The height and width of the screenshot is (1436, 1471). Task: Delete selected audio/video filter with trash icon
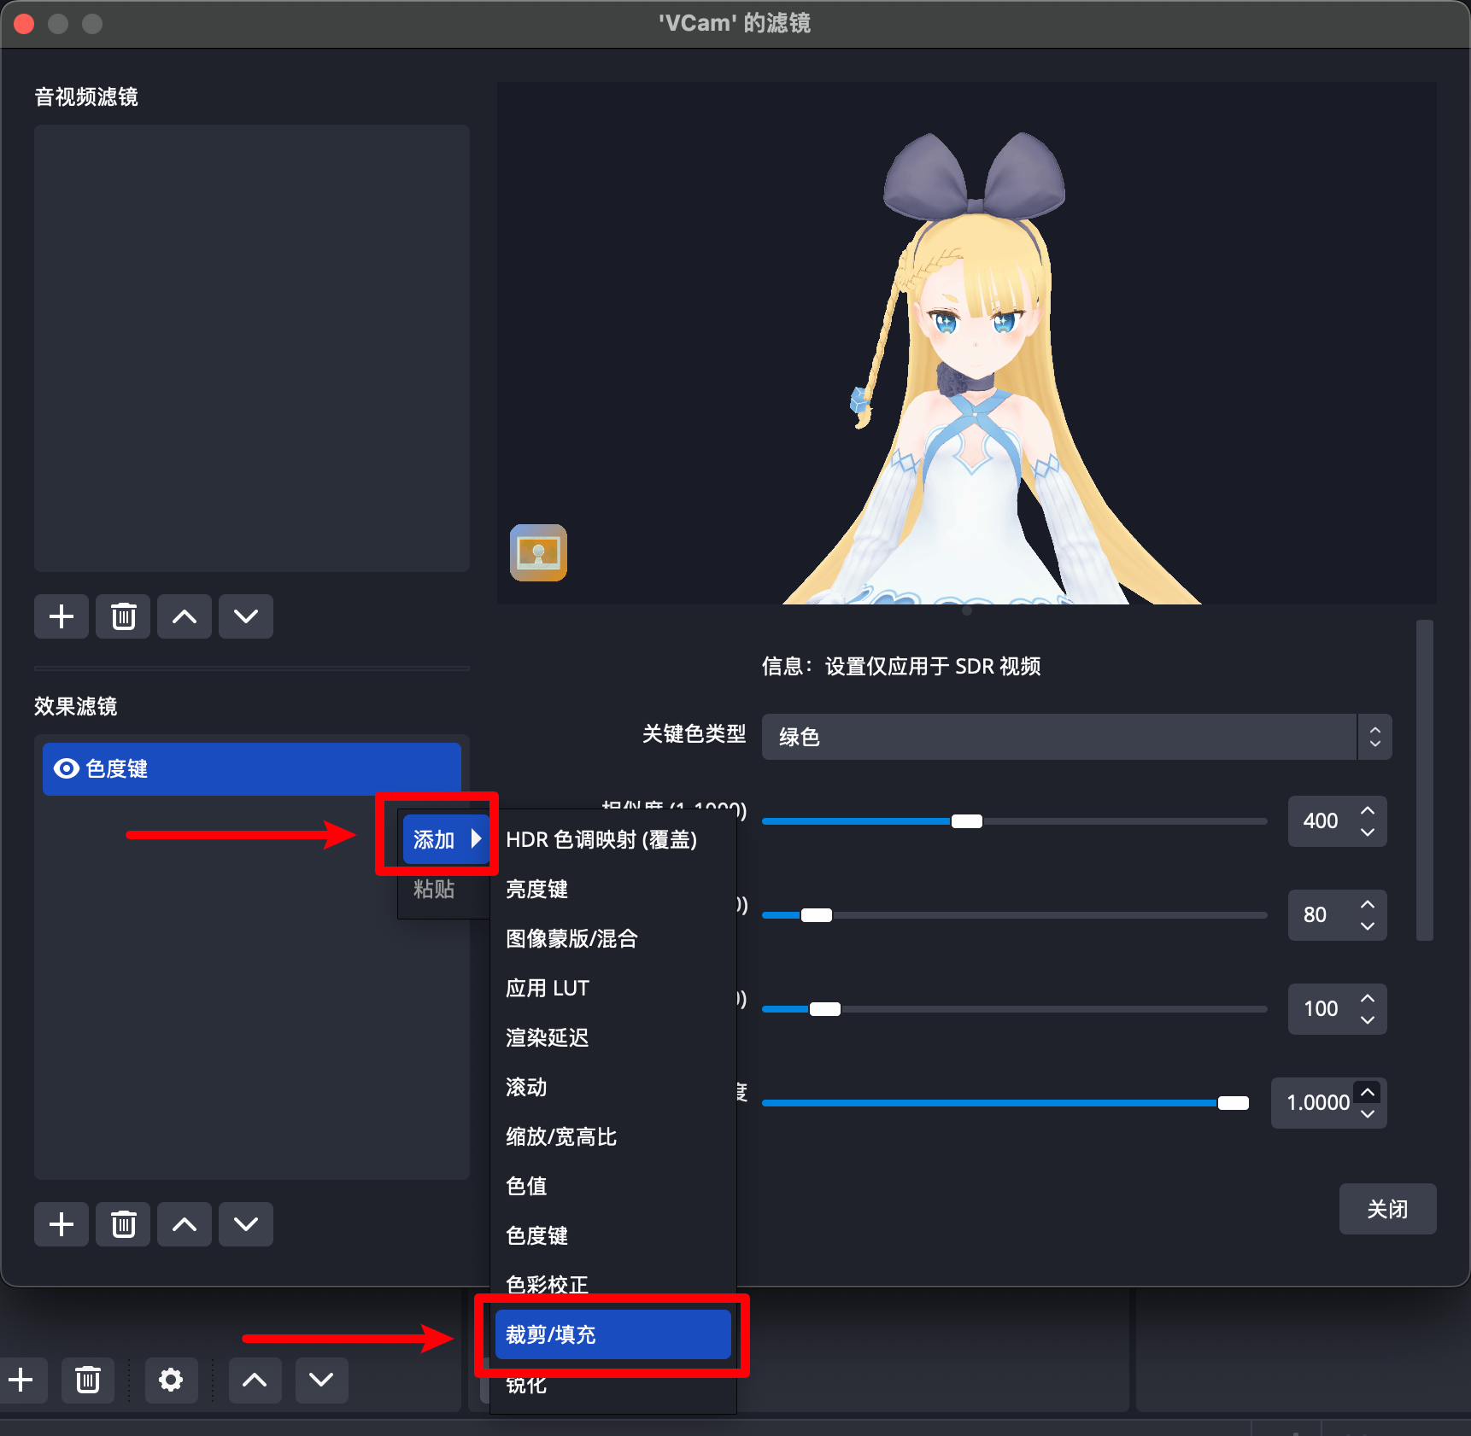tap(123, 616)
